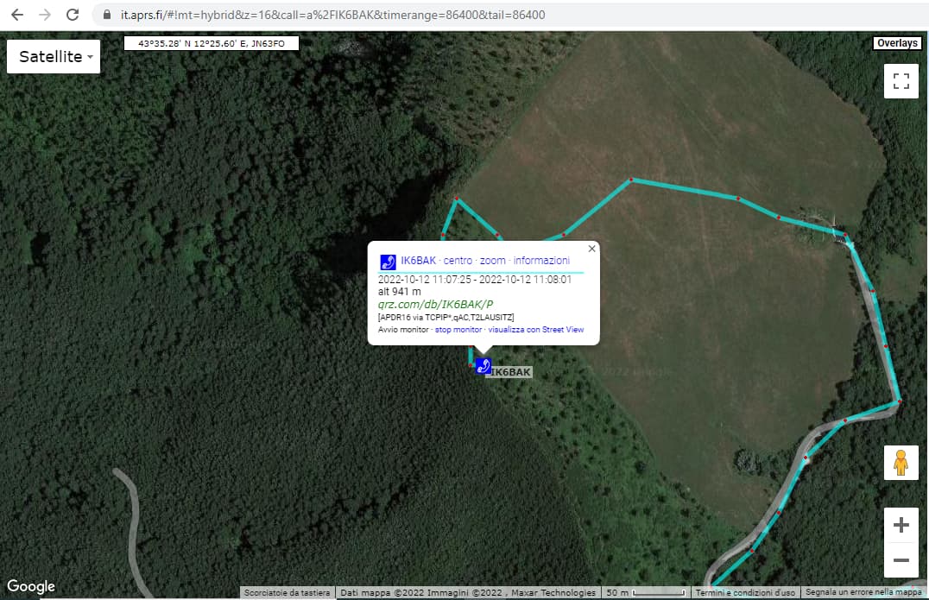929x600 pixels.
Task: Click the browser forward arrow
Action: click(45, 15)
